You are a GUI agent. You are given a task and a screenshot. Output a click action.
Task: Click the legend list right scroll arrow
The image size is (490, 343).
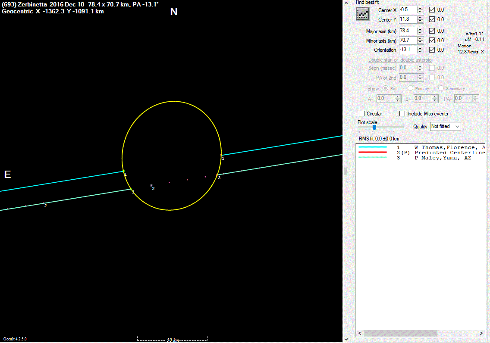click(x=481, y=334)
